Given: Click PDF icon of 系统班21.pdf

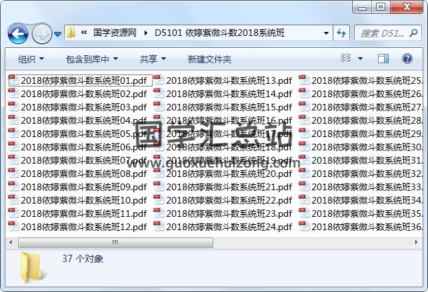Looking at the screenshot, I should tap(159, 187).
